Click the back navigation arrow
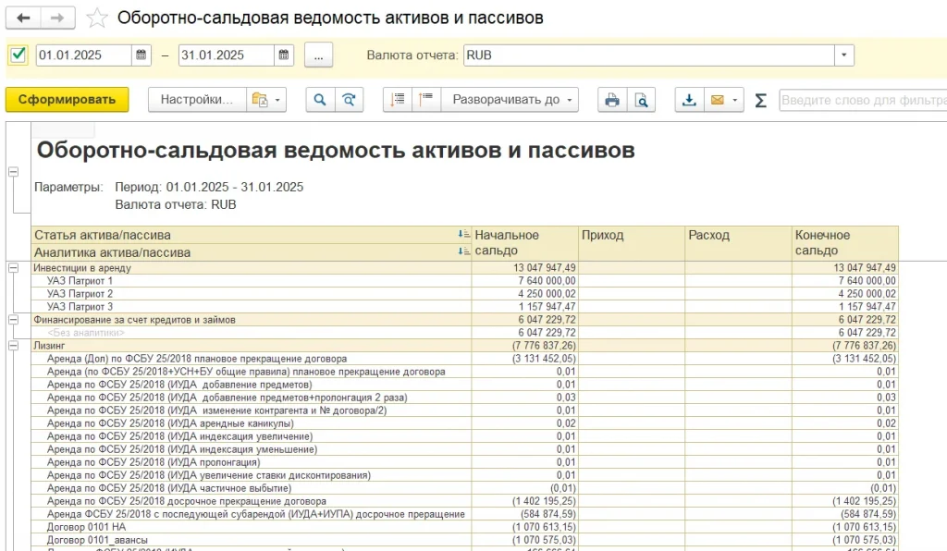The width and height of the screenshot is (947, 551). click(x=24, y=18)
